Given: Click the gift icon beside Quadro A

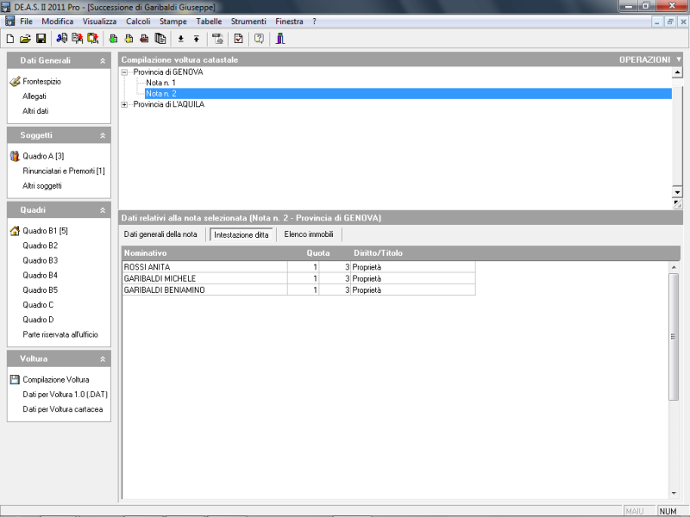Looking at the screenshot, I should [x=15, y=156].
